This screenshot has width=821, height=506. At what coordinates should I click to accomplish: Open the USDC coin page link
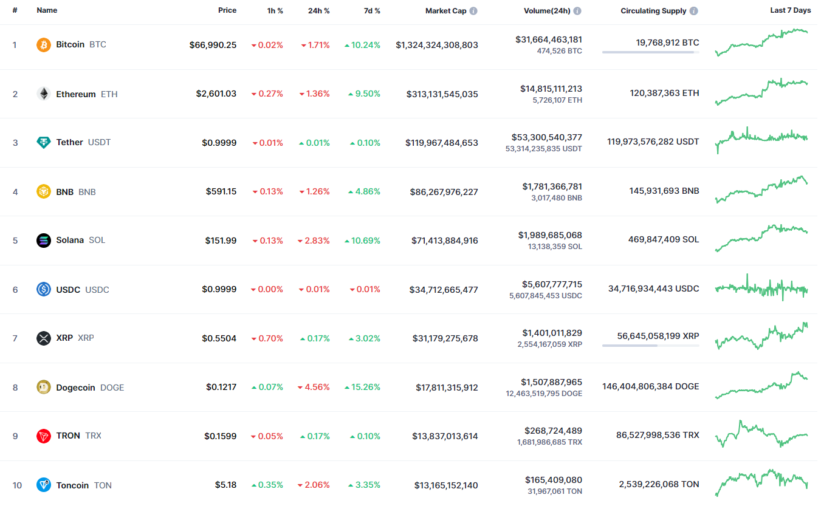(68, 290)
